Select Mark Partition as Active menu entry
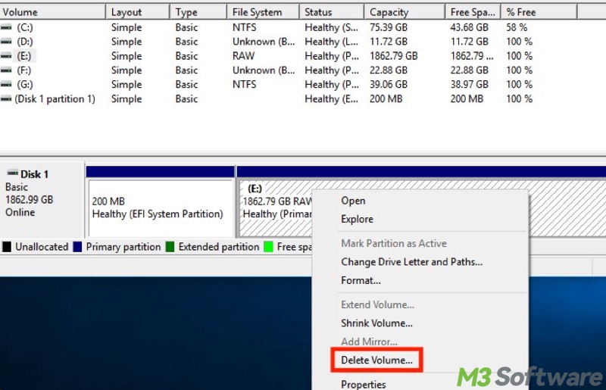The width and height of the screenshot is (606, 390). [420, 243]
